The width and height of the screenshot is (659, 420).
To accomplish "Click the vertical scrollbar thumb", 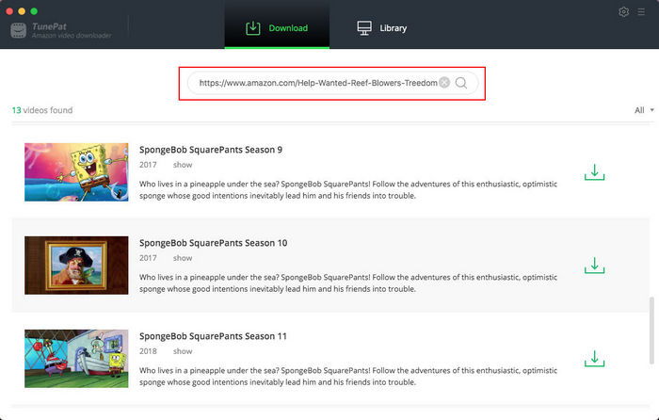I will pyautogui.click(x=651, y=331).
